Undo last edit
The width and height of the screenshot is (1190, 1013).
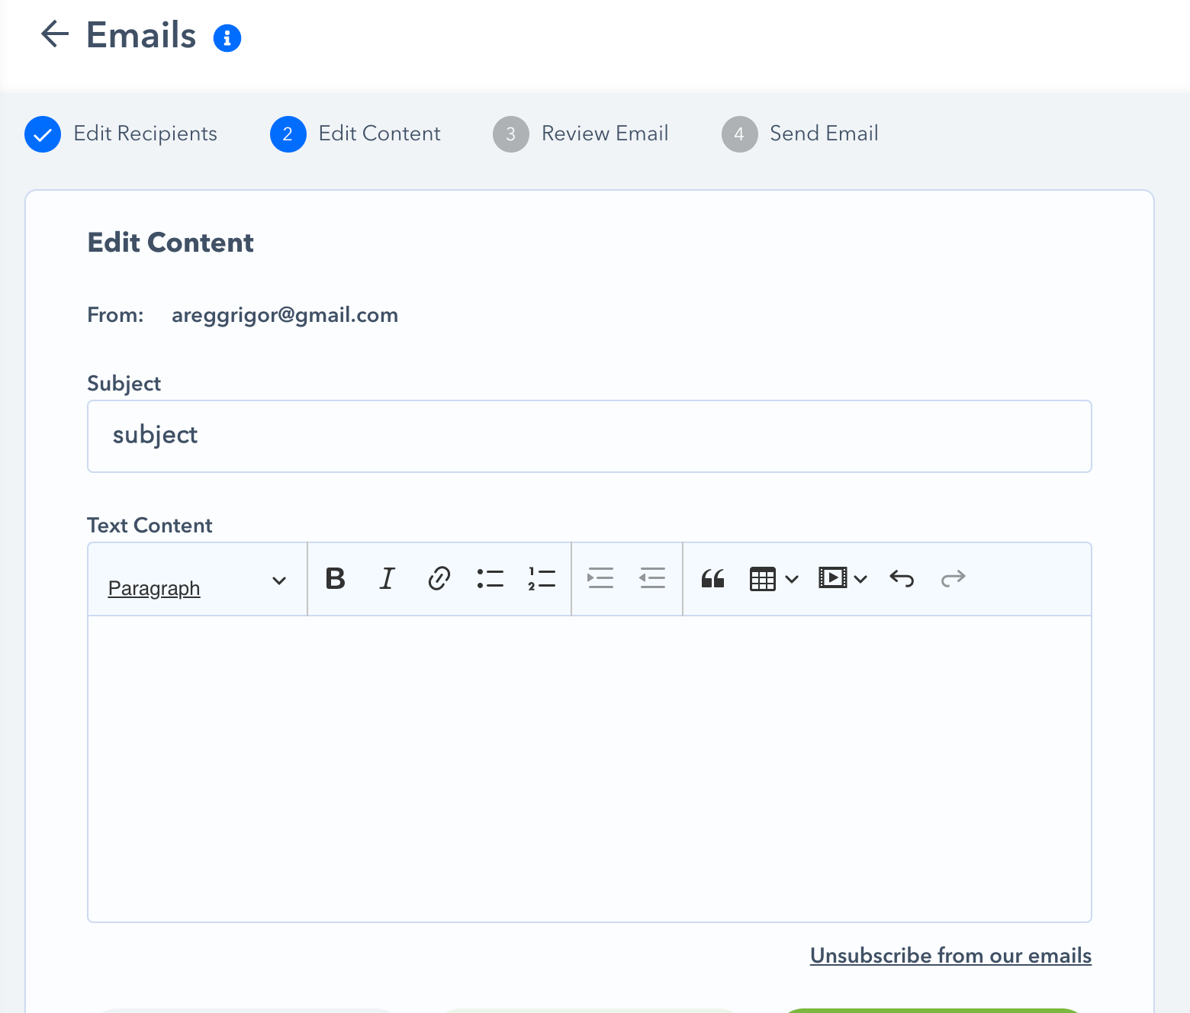(902, 579)
